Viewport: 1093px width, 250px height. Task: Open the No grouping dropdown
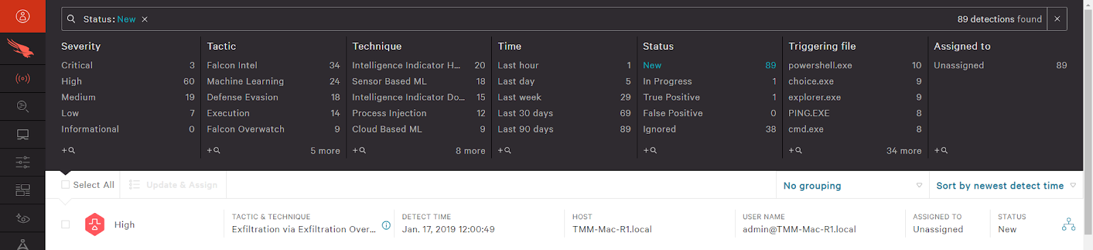pos(853,186)
